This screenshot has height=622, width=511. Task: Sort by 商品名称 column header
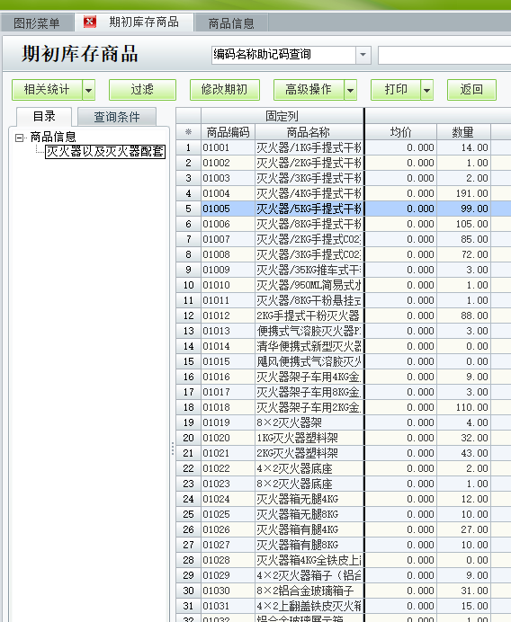point(309,132)
